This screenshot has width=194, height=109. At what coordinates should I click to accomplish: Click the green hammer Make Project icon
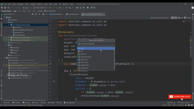19,8
